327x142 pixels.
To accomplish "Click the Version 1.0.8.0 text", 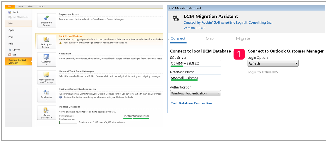I will tap(194, 28).
